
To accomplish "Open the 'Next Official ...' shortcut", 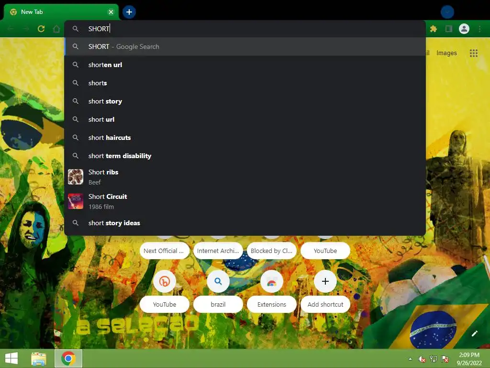I will click(165, 251).
